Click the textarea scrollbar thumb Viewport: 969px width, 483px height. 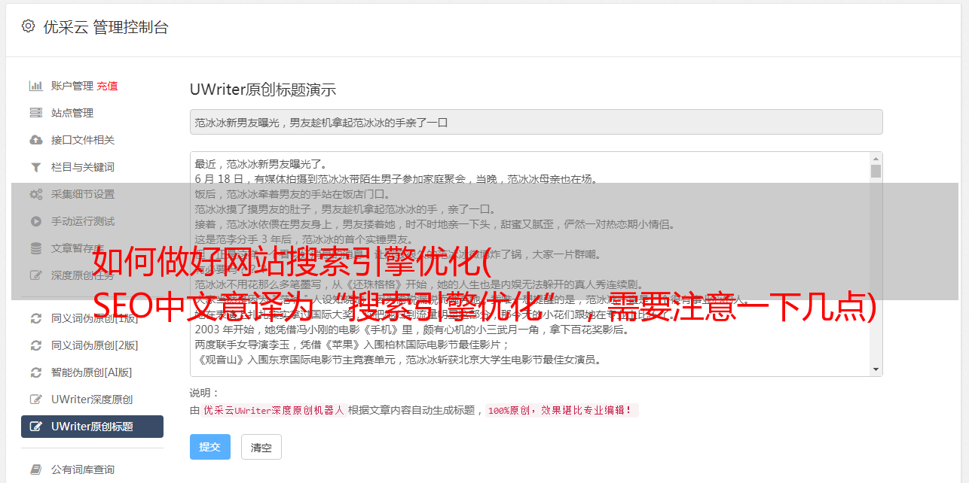[x=876, y=171]
